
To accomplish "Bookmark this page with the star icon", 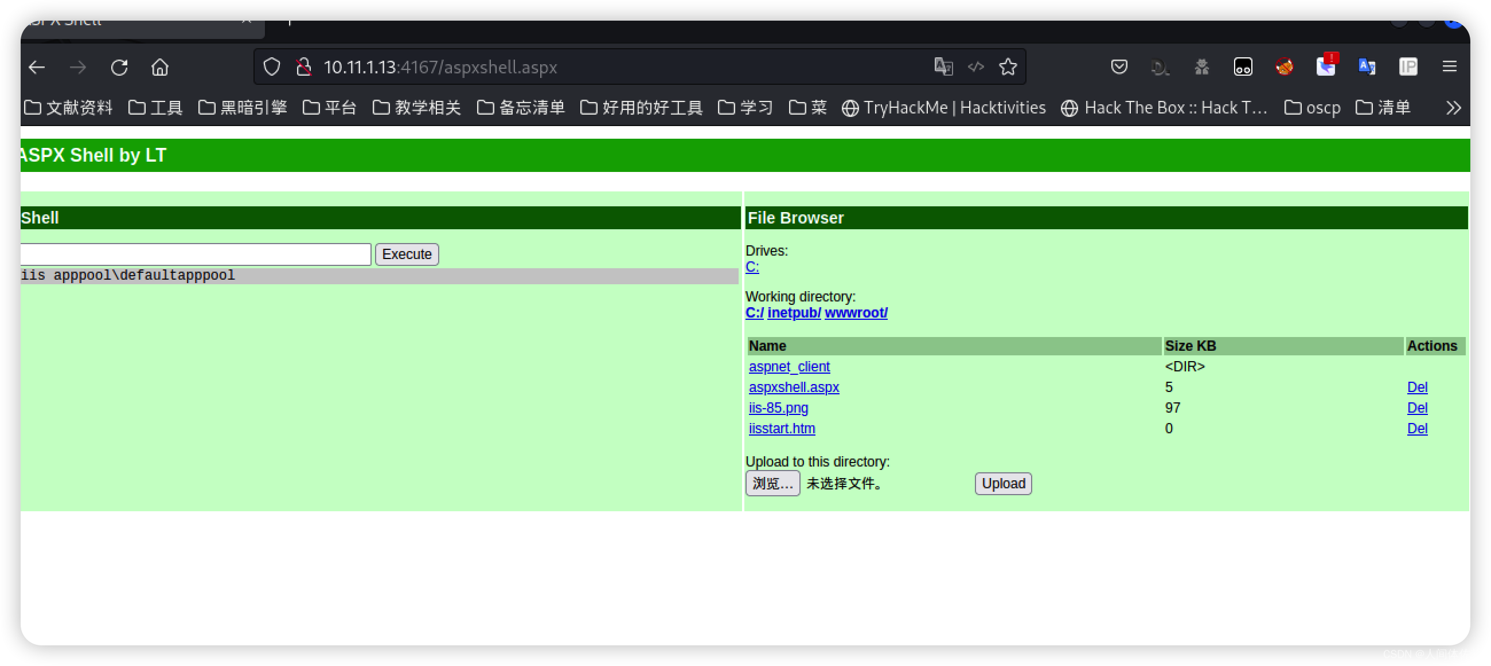I will pyautogui.click(x=1008, y=66).
